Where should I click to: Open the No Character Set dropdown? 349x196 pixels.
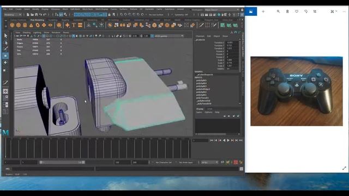164,162
